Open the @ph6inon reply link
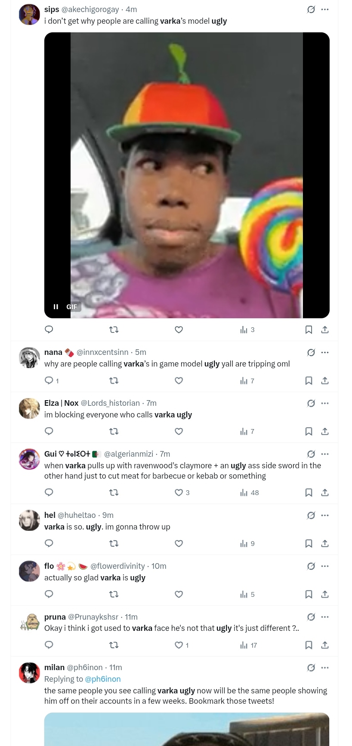 103,679
